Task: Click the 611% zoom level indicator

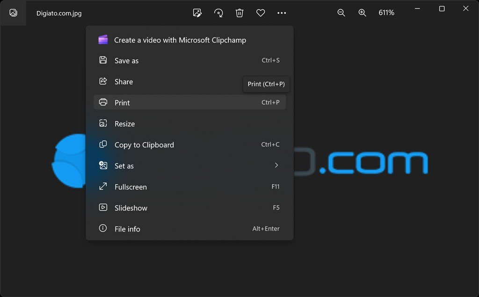Action: tap(386, 13)
